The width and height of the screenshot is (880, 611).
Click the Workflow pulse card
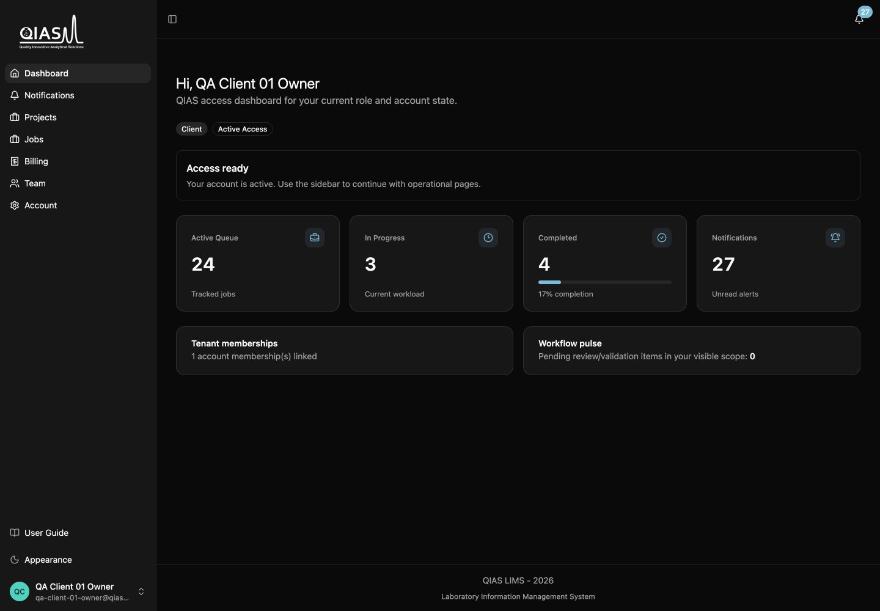click(692, 351)
